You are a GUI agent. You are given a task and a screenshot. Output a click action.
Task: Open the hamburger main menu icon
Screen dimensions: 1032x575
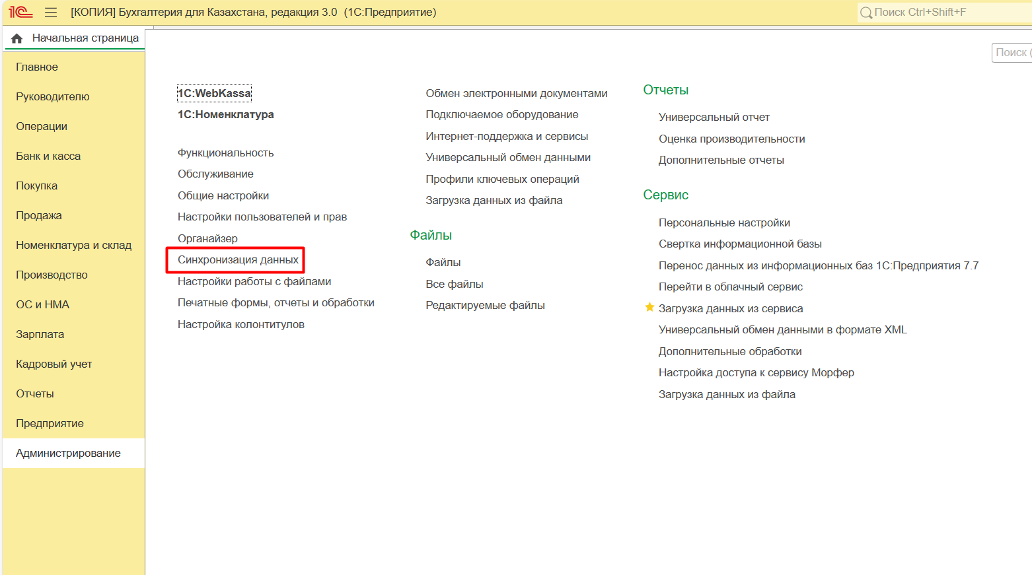51,12
